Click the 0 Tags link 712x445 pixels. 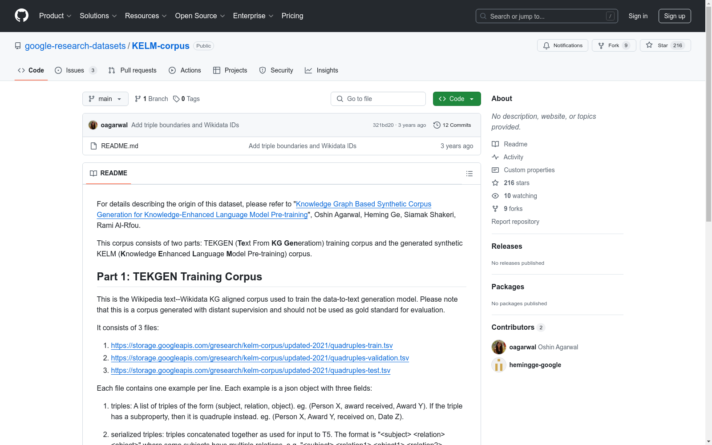pyautogui.click(x=186, y=99)
